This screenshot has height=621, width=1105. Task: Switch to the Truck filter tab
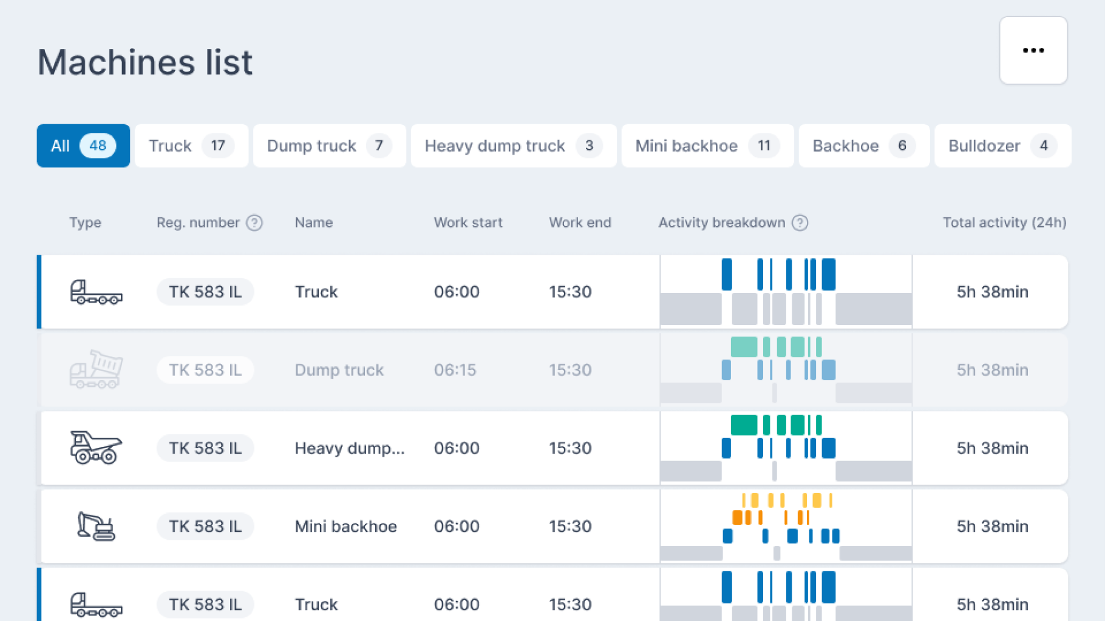click(191, 146)
